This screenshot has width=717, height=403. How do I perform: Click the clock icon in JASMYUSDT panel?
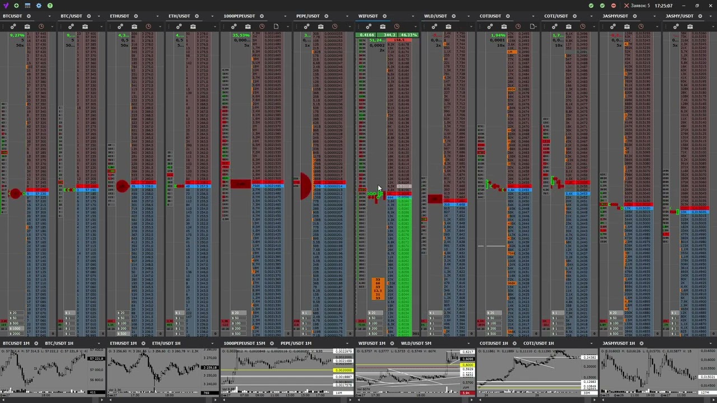coord(641,26)
